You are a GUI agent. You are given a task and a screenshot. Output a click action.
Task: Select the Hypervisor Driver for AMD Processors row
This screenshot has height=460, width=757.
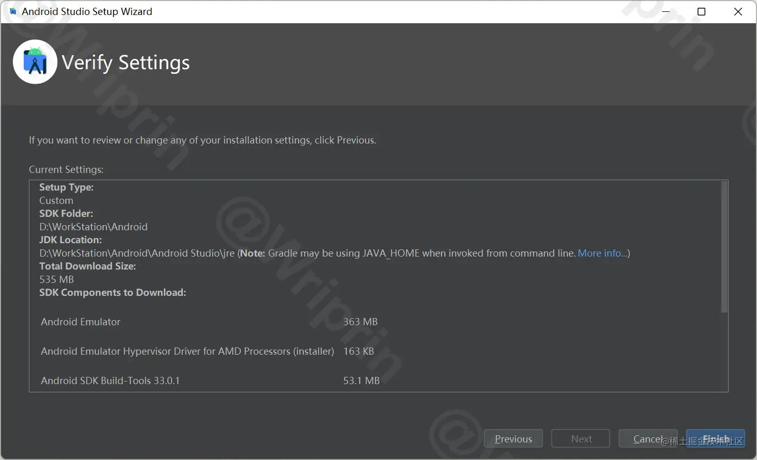pyautogui.click(x=188, y=352)
